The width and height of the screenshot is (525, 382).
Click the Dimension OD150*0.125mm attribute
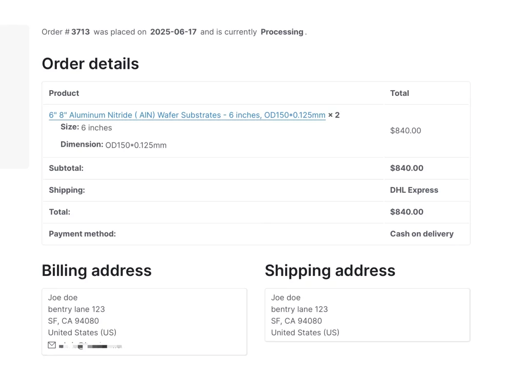click(113, 145)
